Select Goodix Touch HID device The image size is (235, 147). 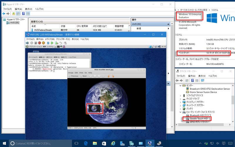(199, 118)
